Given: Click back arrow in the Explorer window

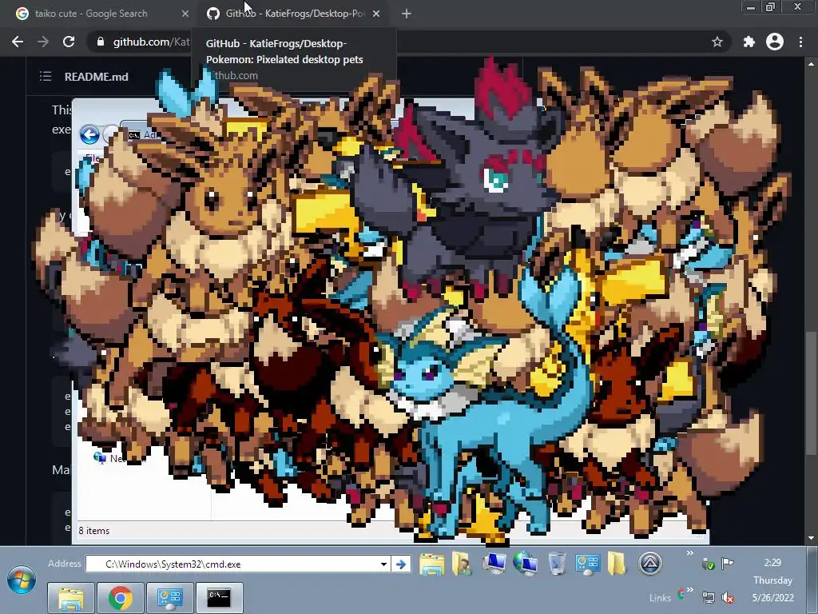Looking at the screenshot, I should click(x=89, y=134).
